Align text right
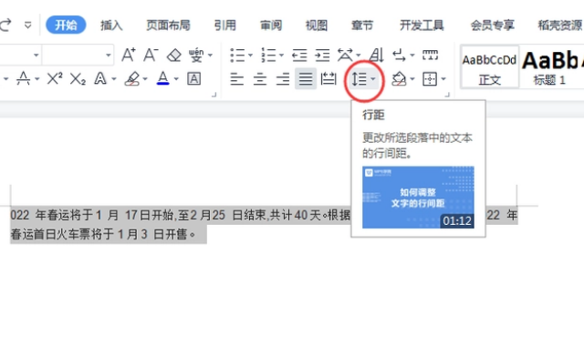This screenshot has height=346, width=584. tap(283, 79)
